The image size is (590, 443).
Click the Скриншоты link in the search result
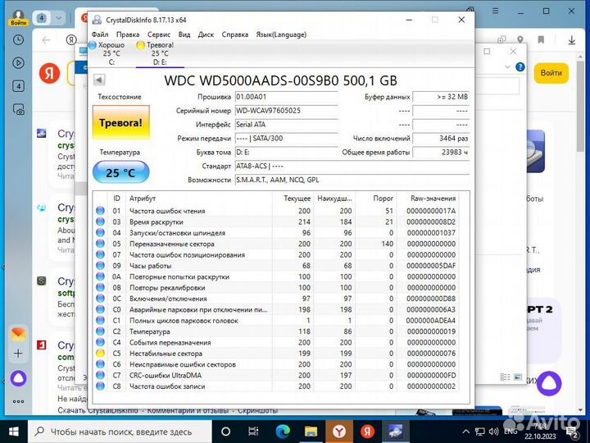point(257,410)
